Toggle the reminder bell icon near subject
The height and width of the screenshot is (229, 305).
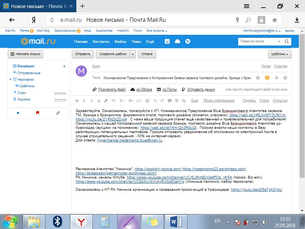(276, 78)
